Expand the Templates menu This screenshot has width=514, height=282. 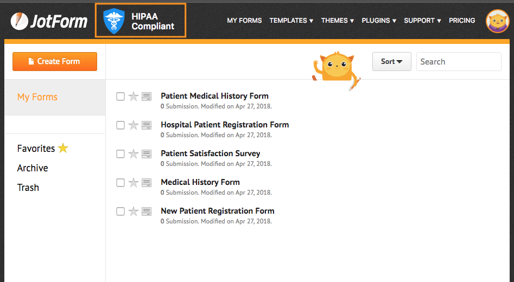click(291, 21)
